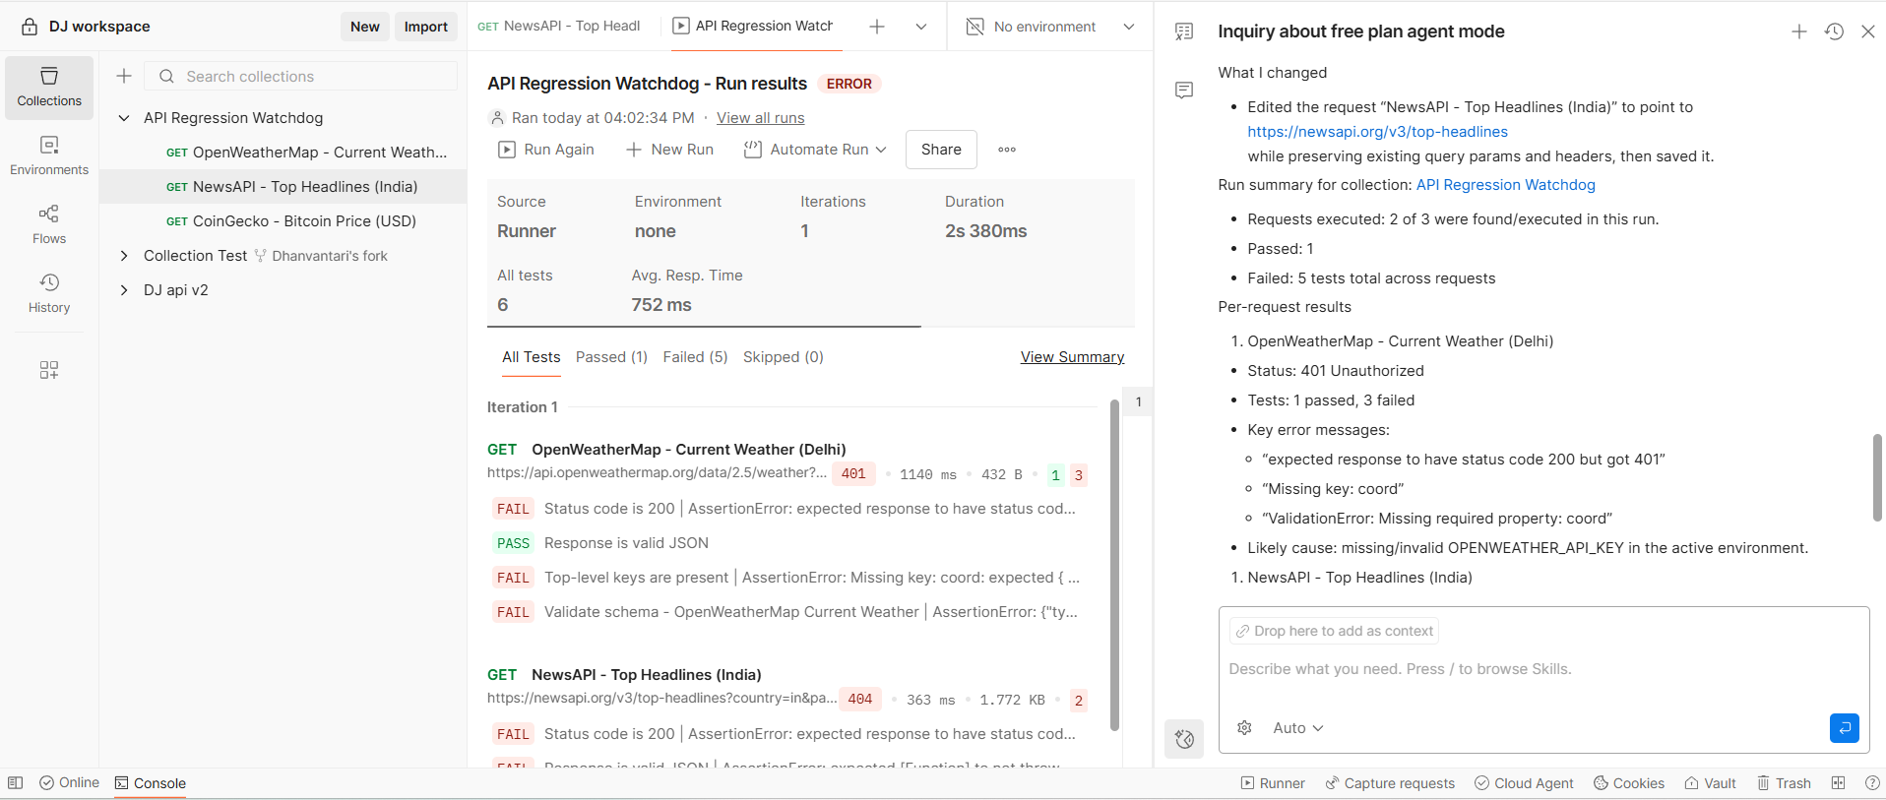Click the chat list icon beside the inquiry title

click(1184, 31)
